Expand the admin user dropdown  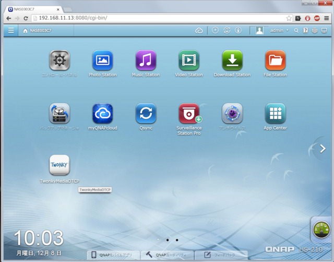(279, 31)
